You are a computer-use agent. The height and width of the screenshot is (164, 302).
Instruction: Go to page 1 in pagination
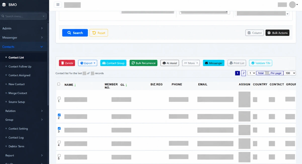[237, 73]
